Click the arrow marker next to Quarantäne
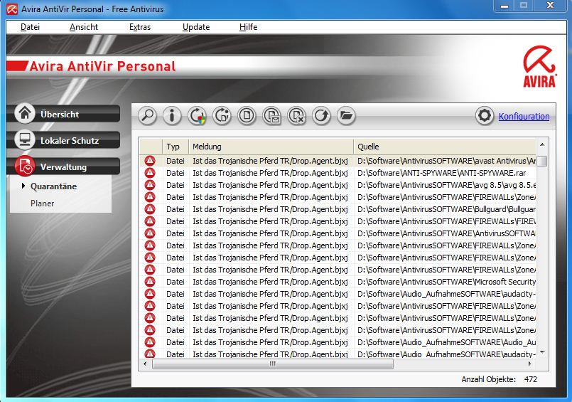The height and width of the screenshot is (402, 572). coord(23,186)
